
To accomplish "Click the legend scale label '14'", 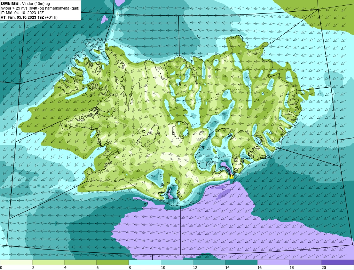I will [227, 268].
